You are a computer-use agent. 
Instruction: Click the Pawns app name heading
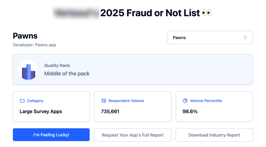pyautogui.click(x=25, y=36)
